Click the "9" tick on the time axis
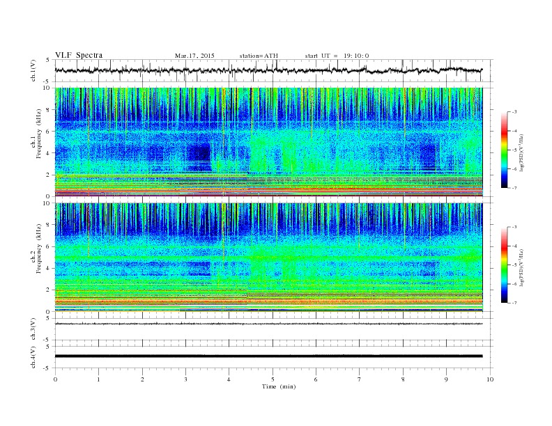Image resolution: width=552 pixels, height=426 pixels. click(446, 379)
